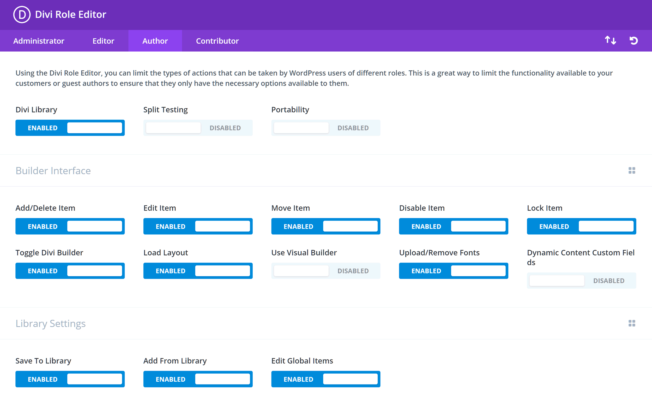Toggle the Toggle Divi Builder switch

tap(70, 271)
